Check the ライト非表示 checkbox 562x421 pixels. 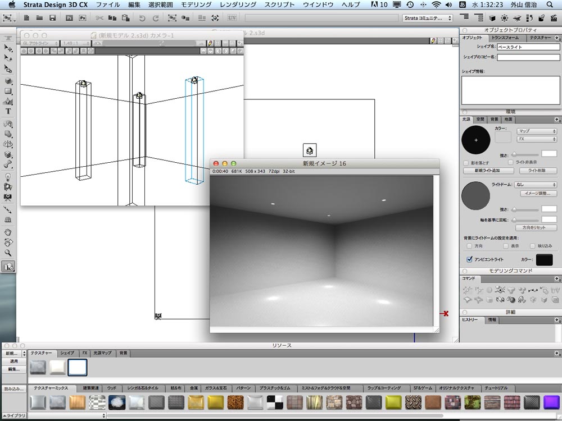(x=511, y=162)
